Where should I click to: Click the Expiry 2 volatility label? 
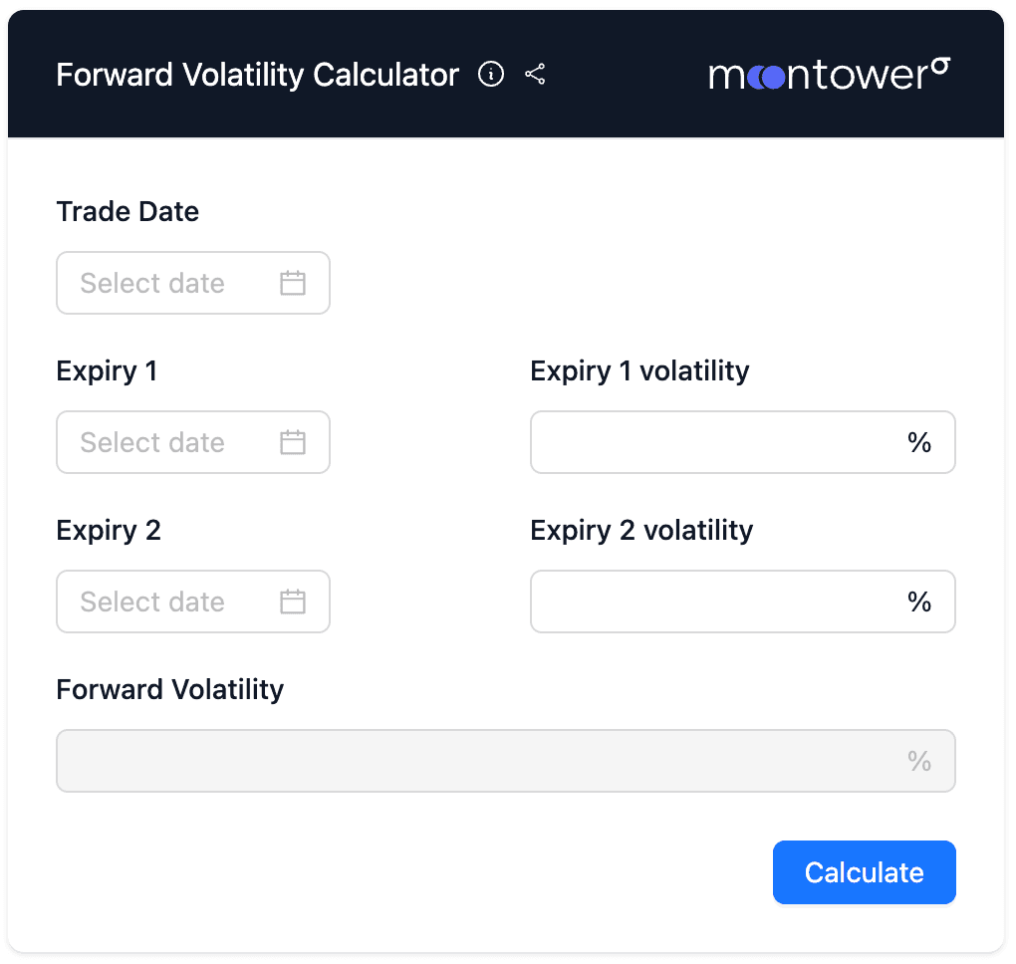click(x=640, y=530)
